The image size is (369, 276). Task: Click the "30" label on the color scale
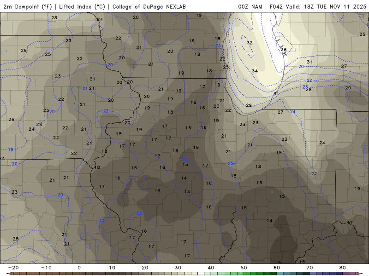click(x=178, y=268)
